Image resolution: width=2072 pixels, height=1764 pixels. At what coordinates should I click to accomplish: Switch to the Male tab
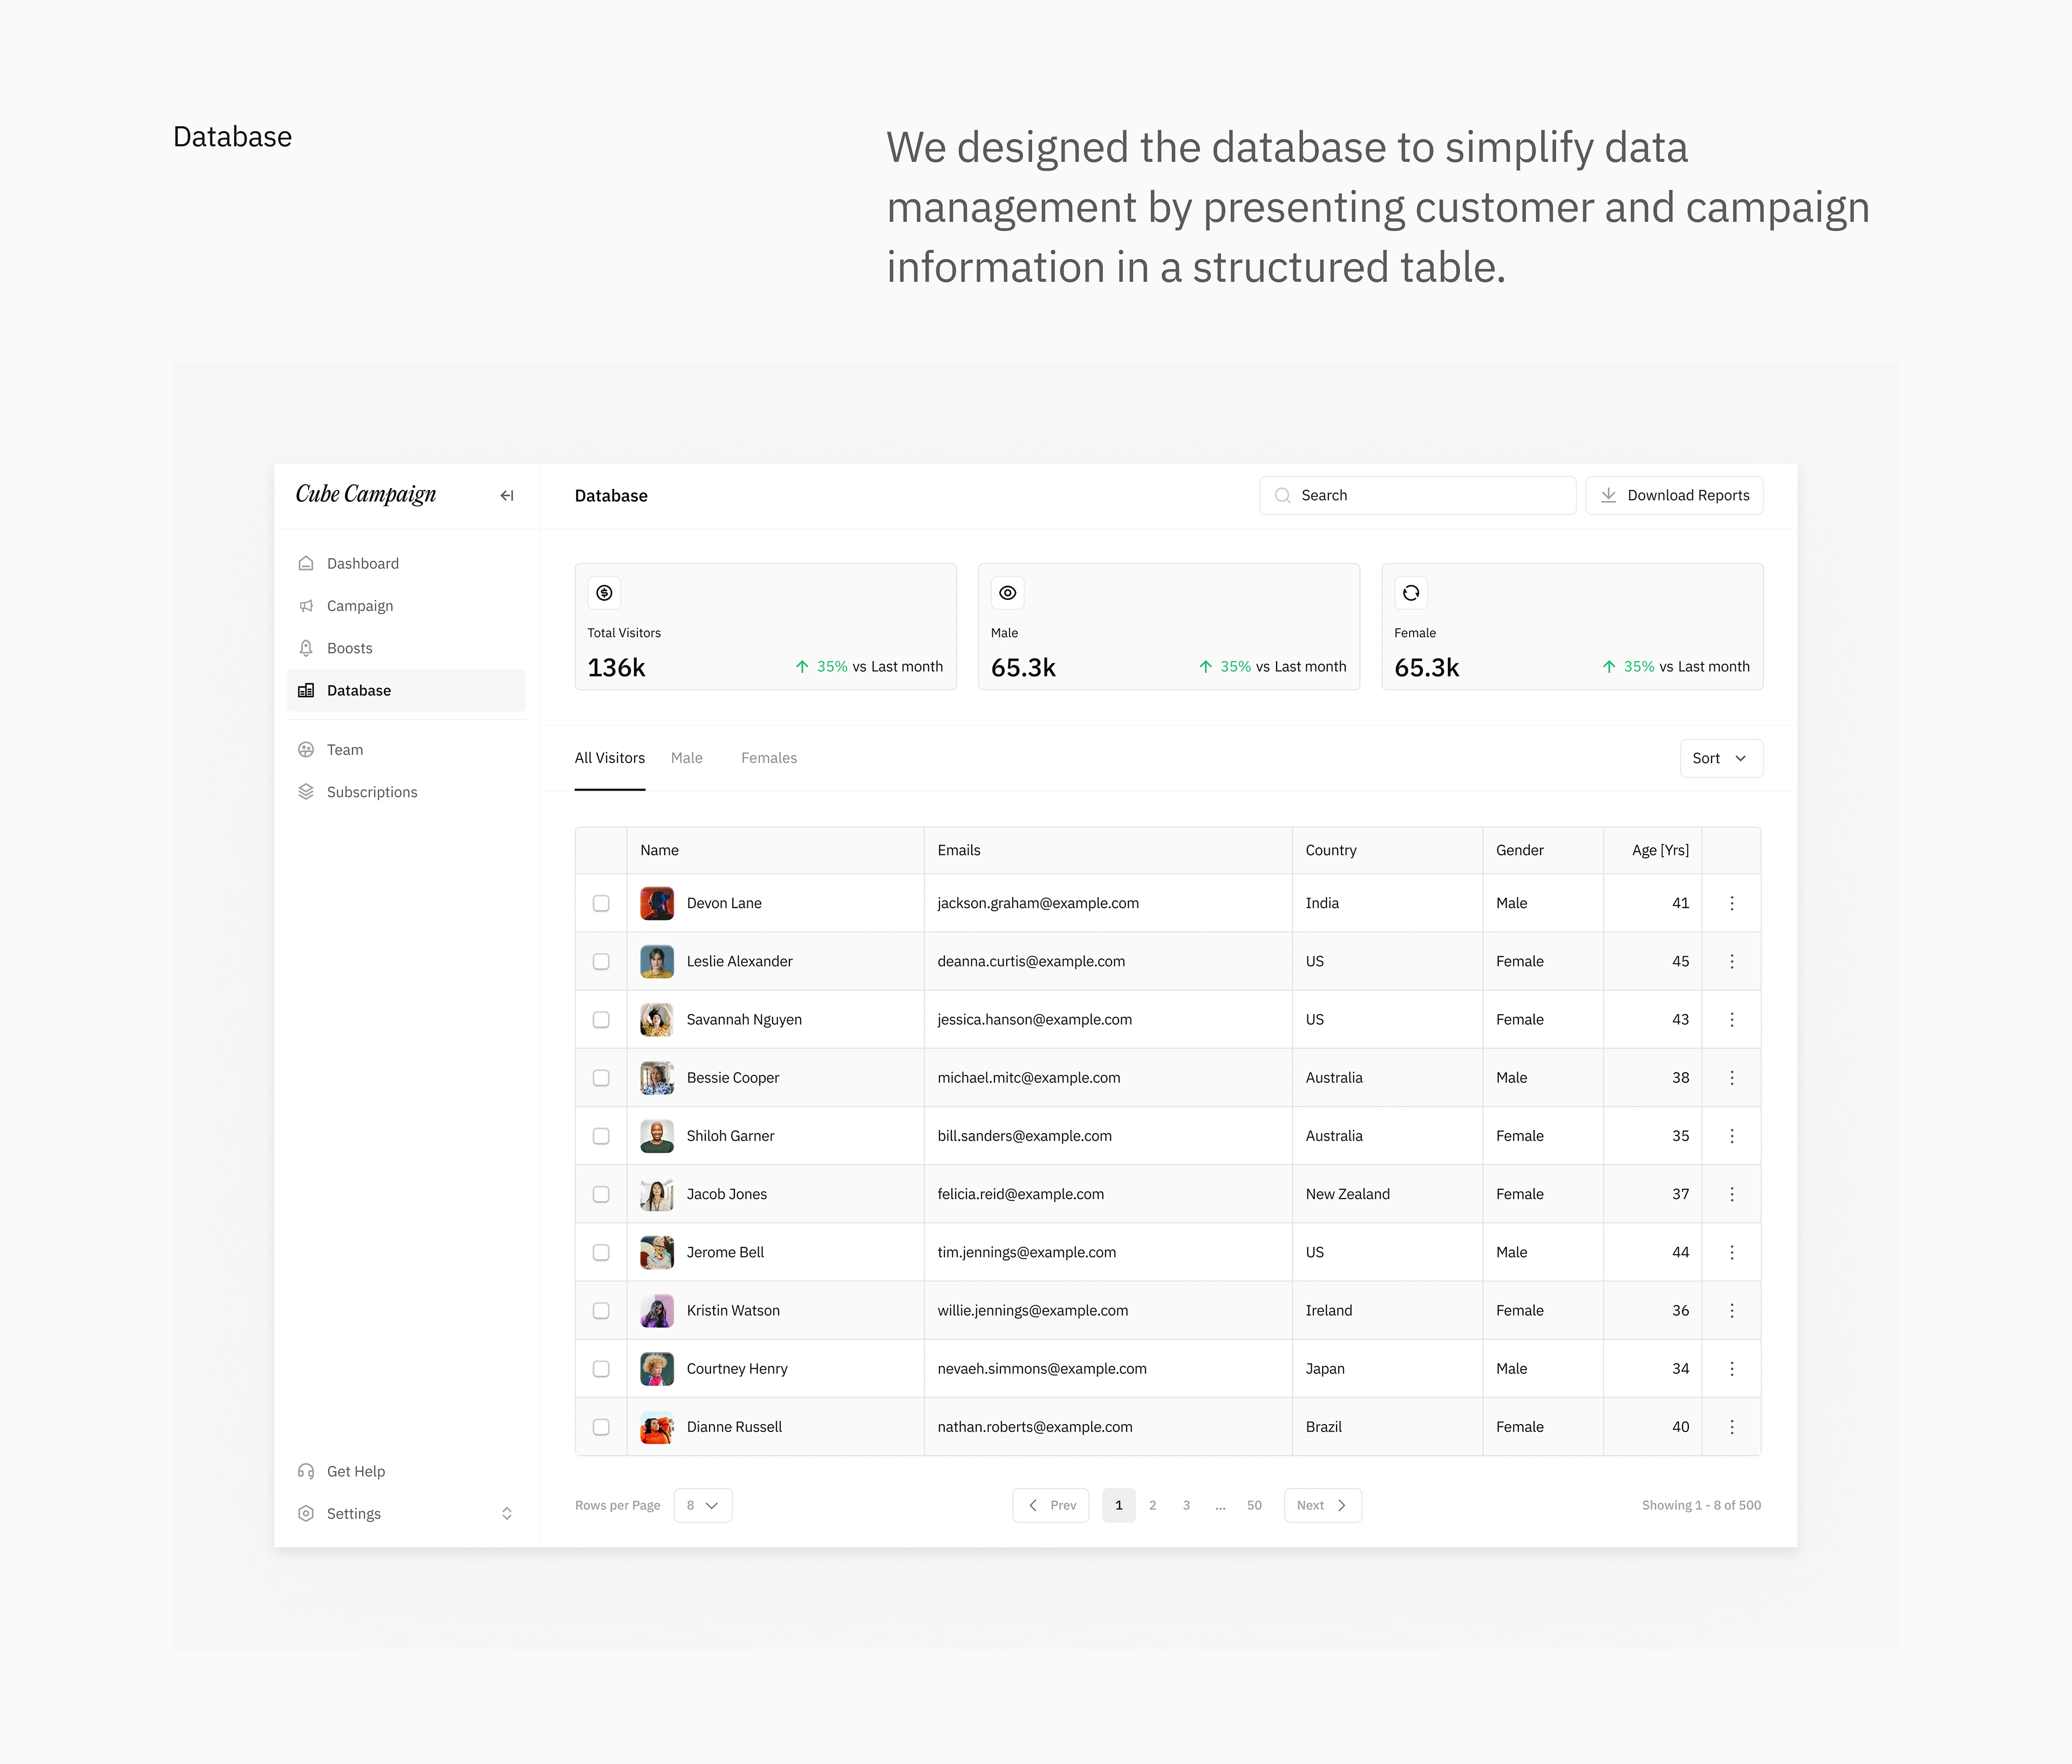pos(687,758)
